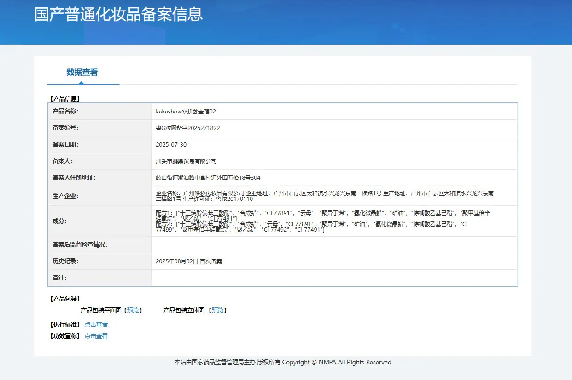This screenshot has height=380, width=572.
Task: Click the 备案日期 value 2025-07-30
Action: coord(171,145)
